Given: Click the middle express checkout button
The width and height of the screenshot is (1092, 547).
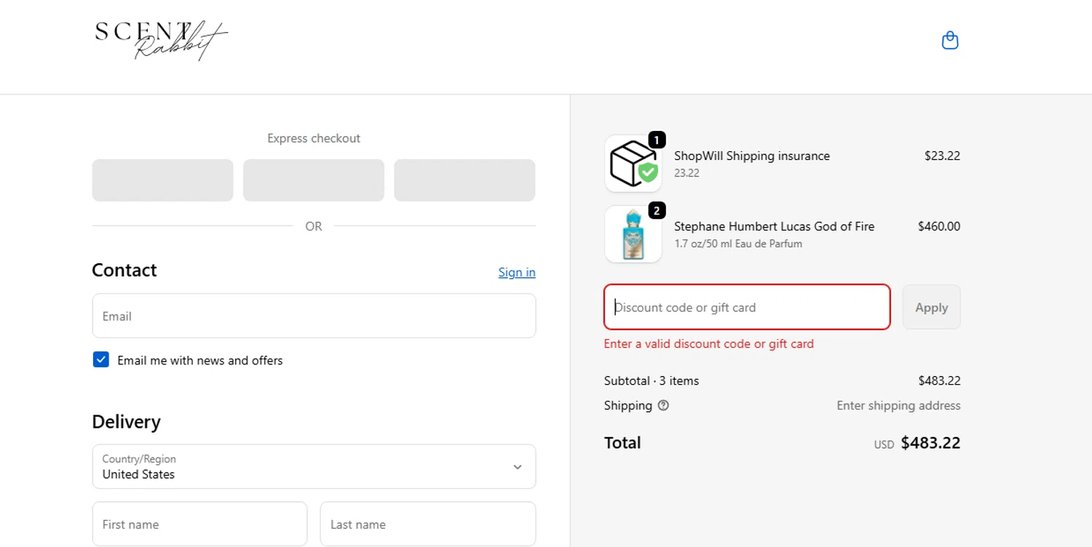Looking at the screenshot, I should (314, 180).
